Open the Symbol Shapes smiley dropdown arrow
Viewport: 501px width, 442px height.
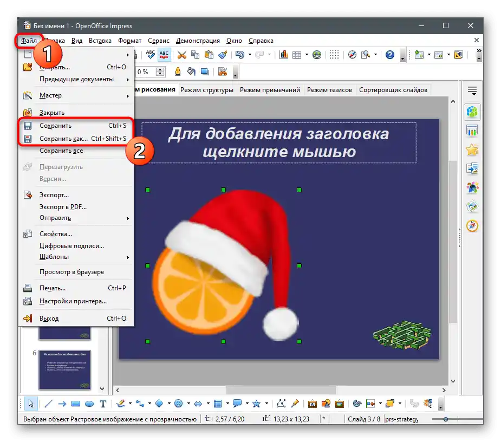click(188, 404)
